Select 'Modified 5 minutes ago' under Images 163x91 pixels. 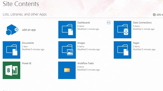[89, 49]
